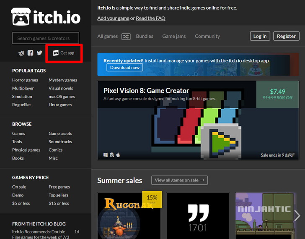Browse the Books category

(x=18, y=158)
